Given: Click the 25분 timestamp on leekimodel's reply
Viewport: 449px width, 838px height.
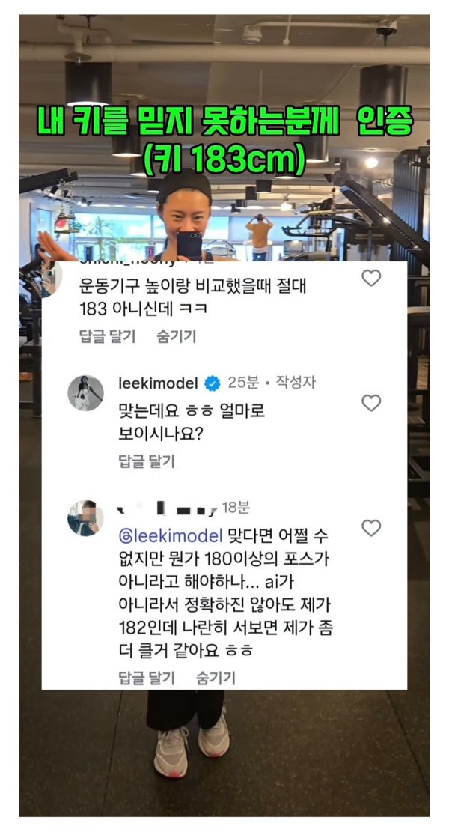Looking at the screenshot, I should [243, 383].
